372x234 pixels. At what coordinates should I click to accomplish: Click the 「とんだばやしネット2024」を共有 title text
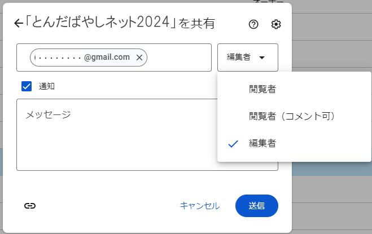(121, 24)
